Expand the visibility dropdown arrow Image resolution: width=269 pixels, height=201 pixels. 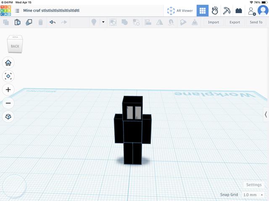103,22
